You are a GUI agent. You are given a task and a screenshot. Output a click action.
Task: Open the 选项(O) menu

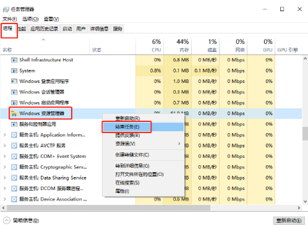30,19
